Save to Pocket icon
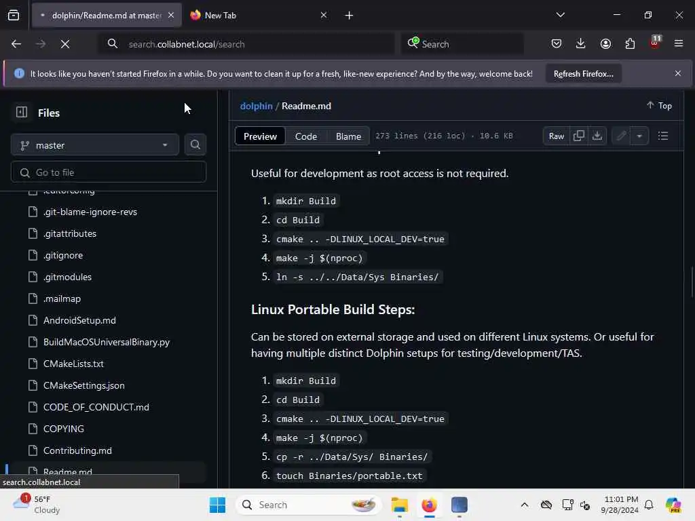Image resolution: width=695 pixels, height=521 pixels. [557, 43]
